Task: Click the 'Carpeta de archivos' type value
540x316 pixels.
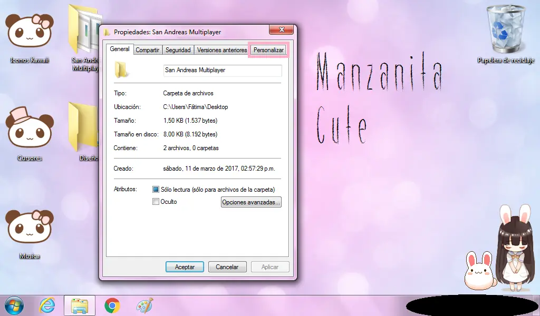Action: 188,93
